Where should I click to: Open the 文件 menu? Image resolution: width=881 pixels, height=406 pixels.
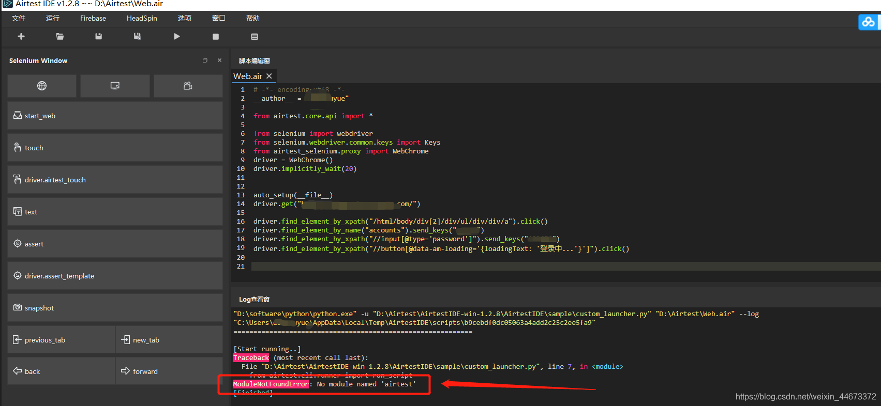(19, 18)
